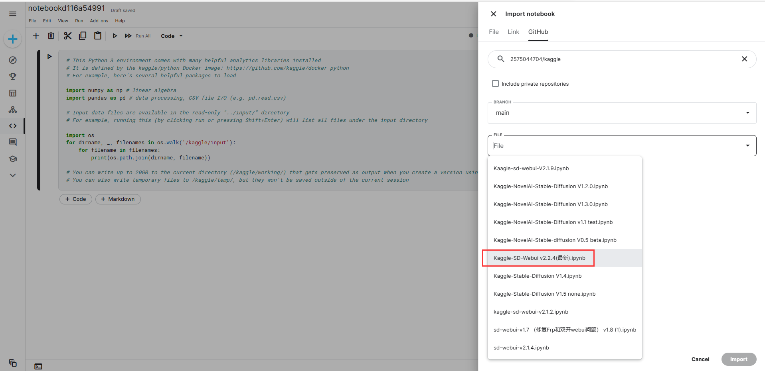Image resolution: width=765 pixels, height=371 pixels.
Task: Enable Include private repositories checkbox
Action: 495,84
